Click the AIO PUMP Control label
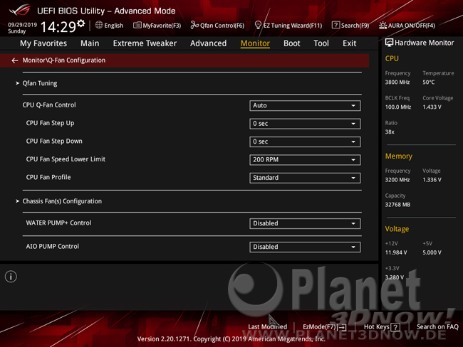Viewport: 463px width, 347px height. (53, 247)
